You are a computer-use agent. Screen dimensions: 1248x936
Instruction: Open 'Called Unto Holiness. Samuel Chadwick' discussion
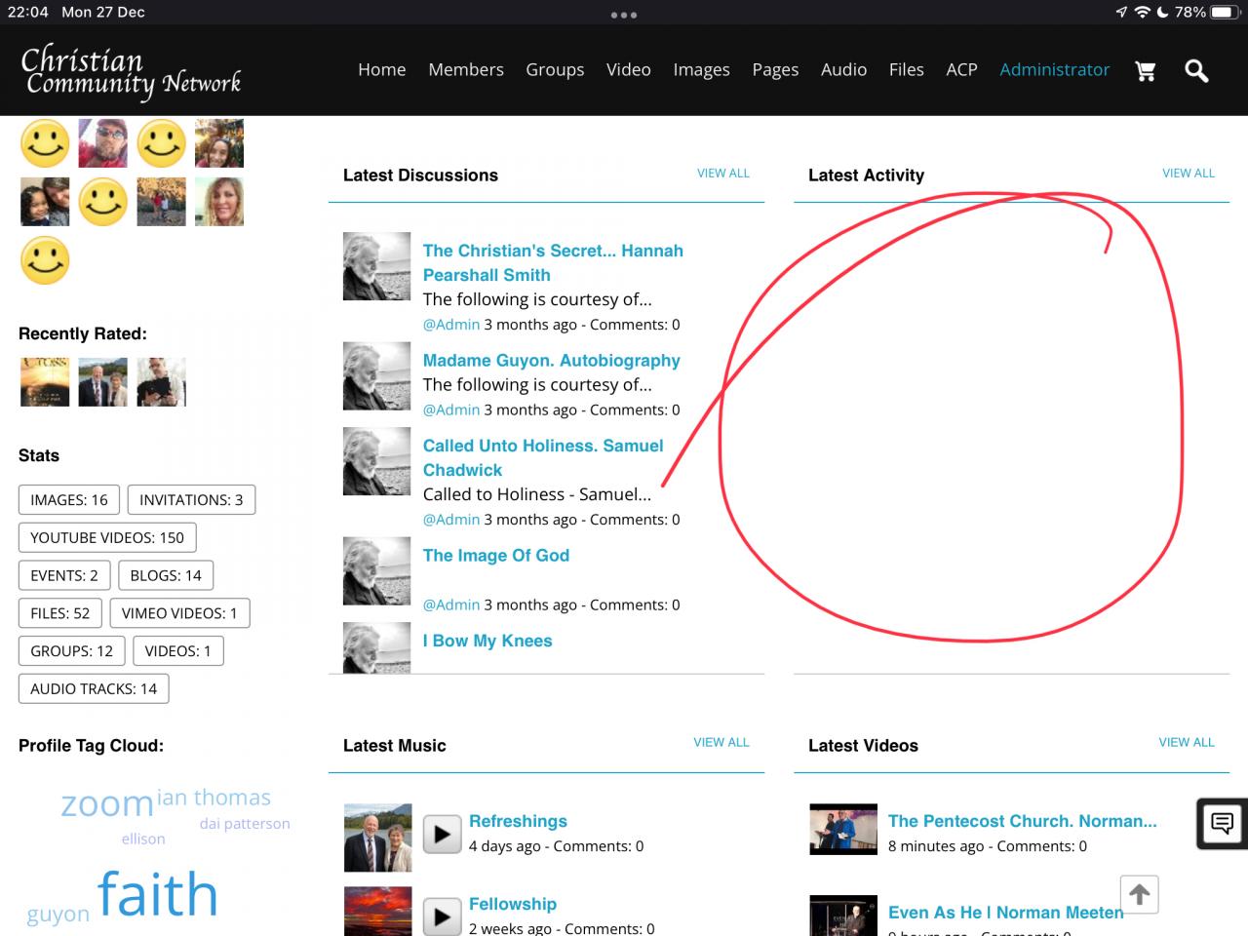(543, 457)
